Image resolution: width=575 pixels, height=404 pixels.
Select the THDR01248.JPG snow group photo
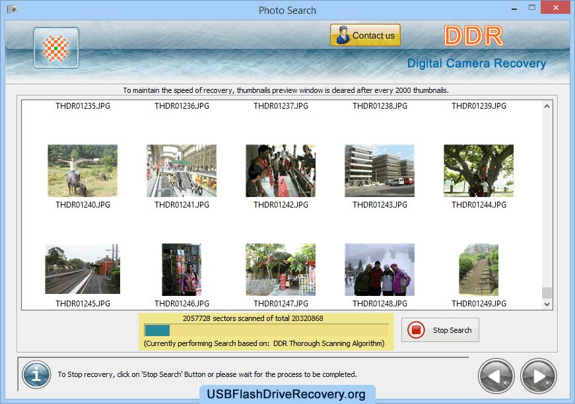[380, 270]
